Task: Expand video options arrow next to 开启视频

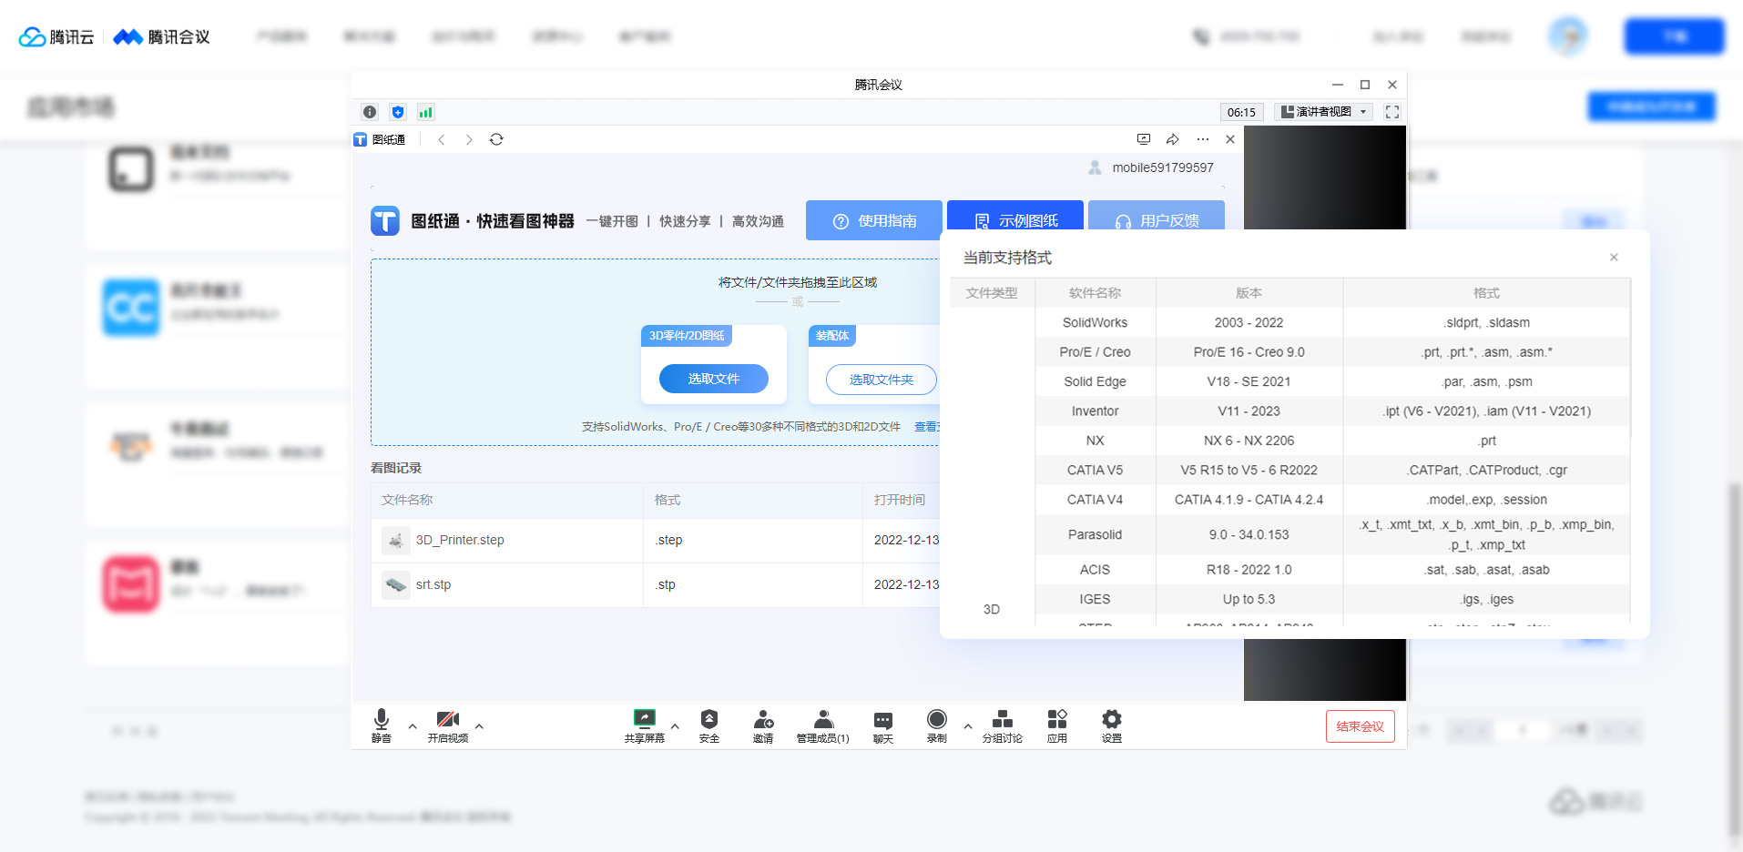Action: pyautogui.click(x=479, y=725)
